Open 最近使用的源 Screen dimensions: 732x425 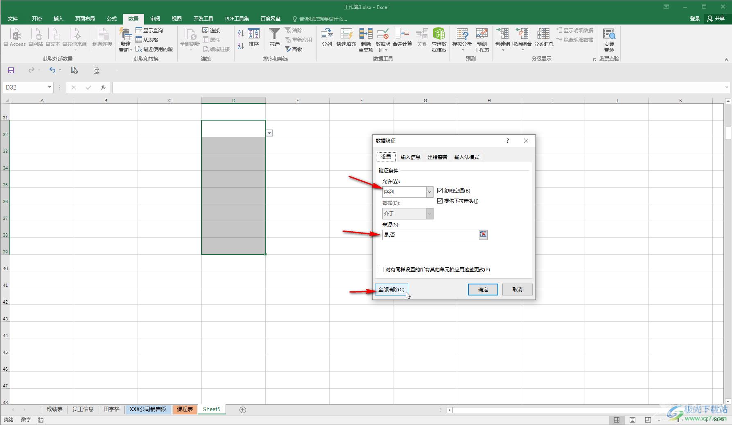coord(154,49)
